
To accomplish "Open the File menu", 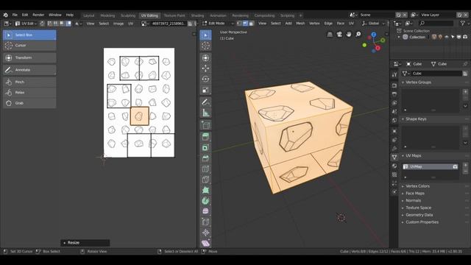I will point(15,15).
